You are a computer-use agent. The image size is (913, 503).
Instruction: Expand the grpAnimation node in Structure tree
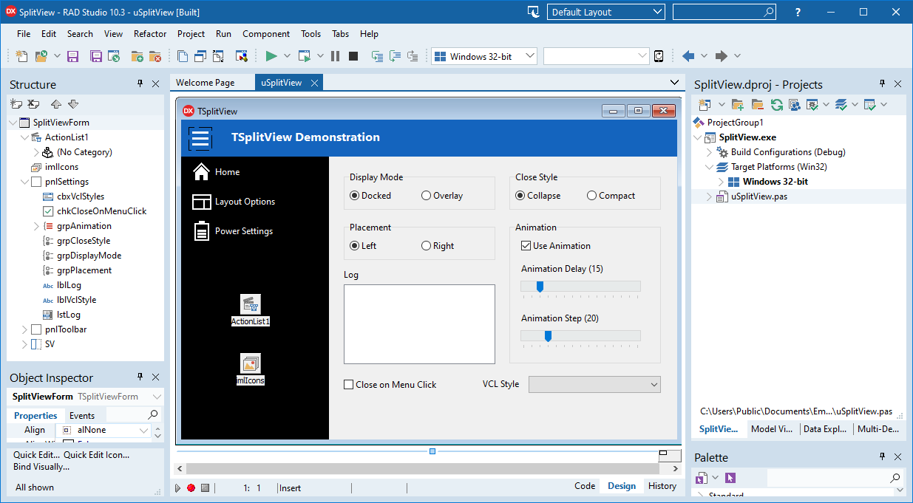pyautogui.click(x=36, y=226)
